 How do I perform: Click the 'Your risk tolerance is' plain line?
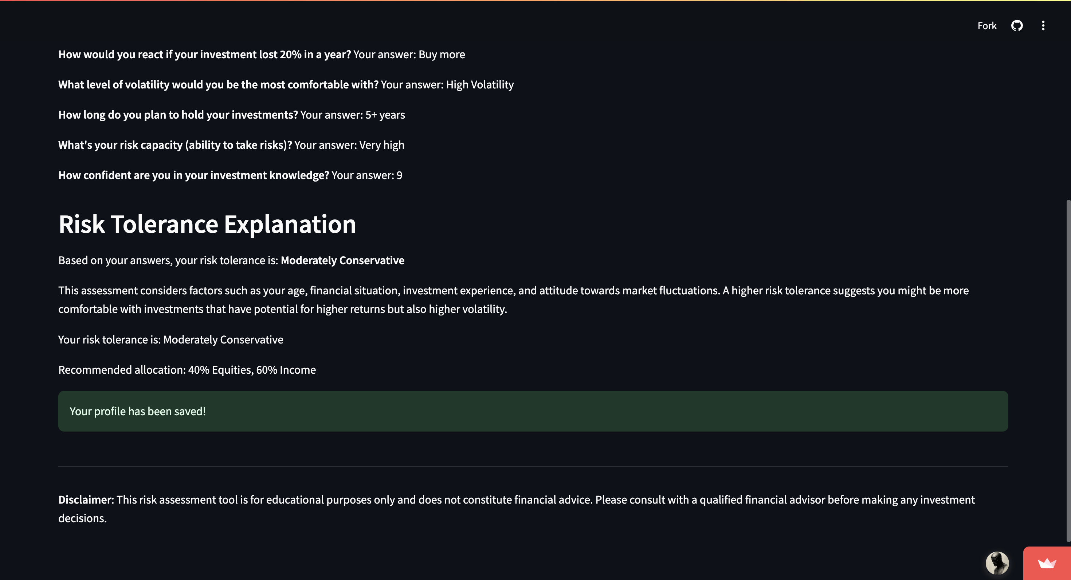tap(170, 339)
